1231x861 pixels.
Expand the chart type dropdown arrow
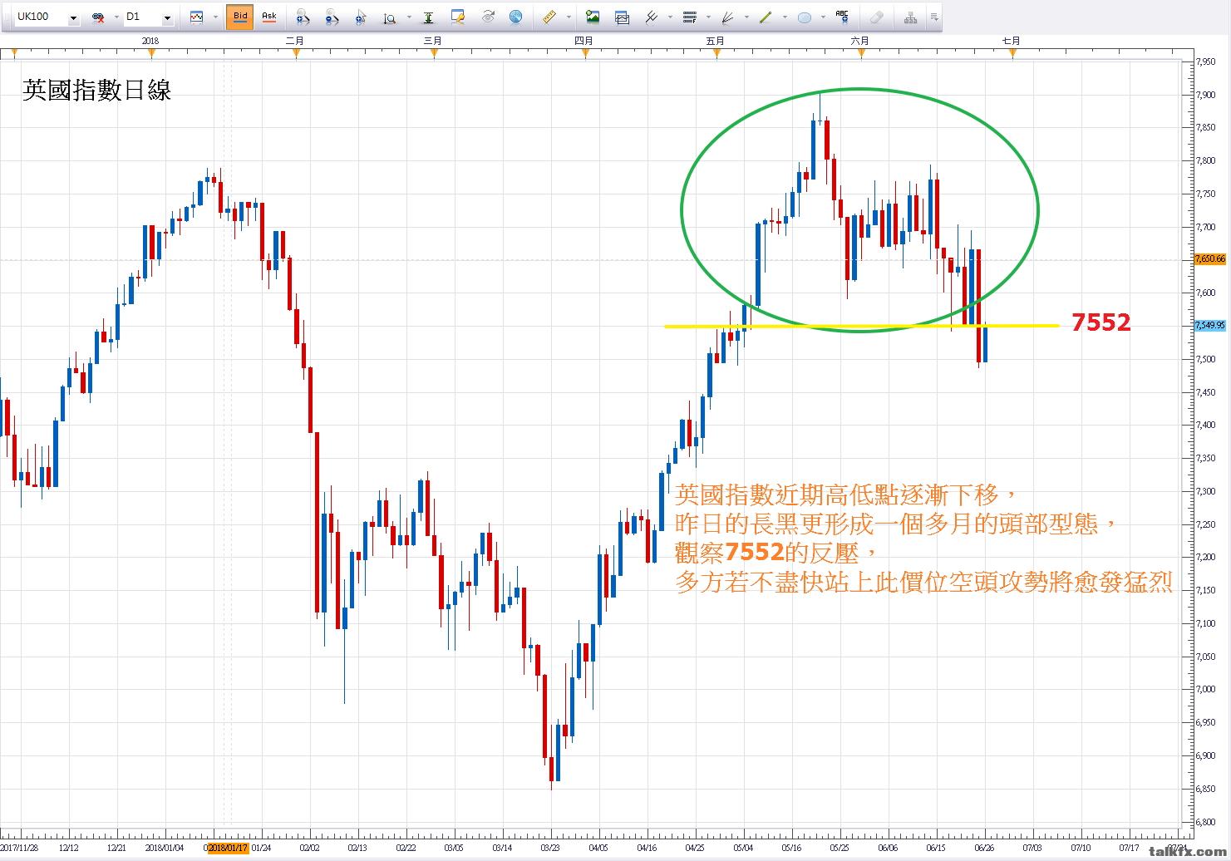click(x=215, y=17)
